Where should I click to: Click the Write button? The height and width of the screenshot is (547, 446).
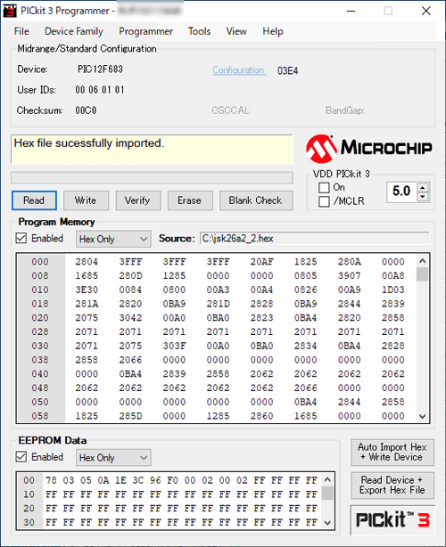pos(86,200)
